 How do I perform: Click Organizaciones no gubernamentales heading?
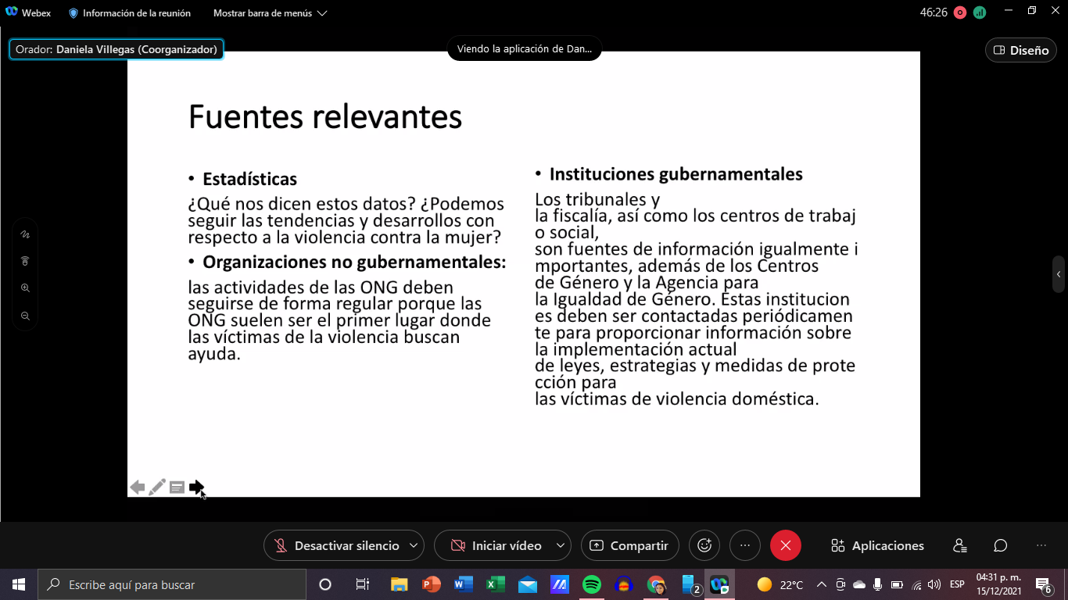pyautogui.click(x=354, y=262)
